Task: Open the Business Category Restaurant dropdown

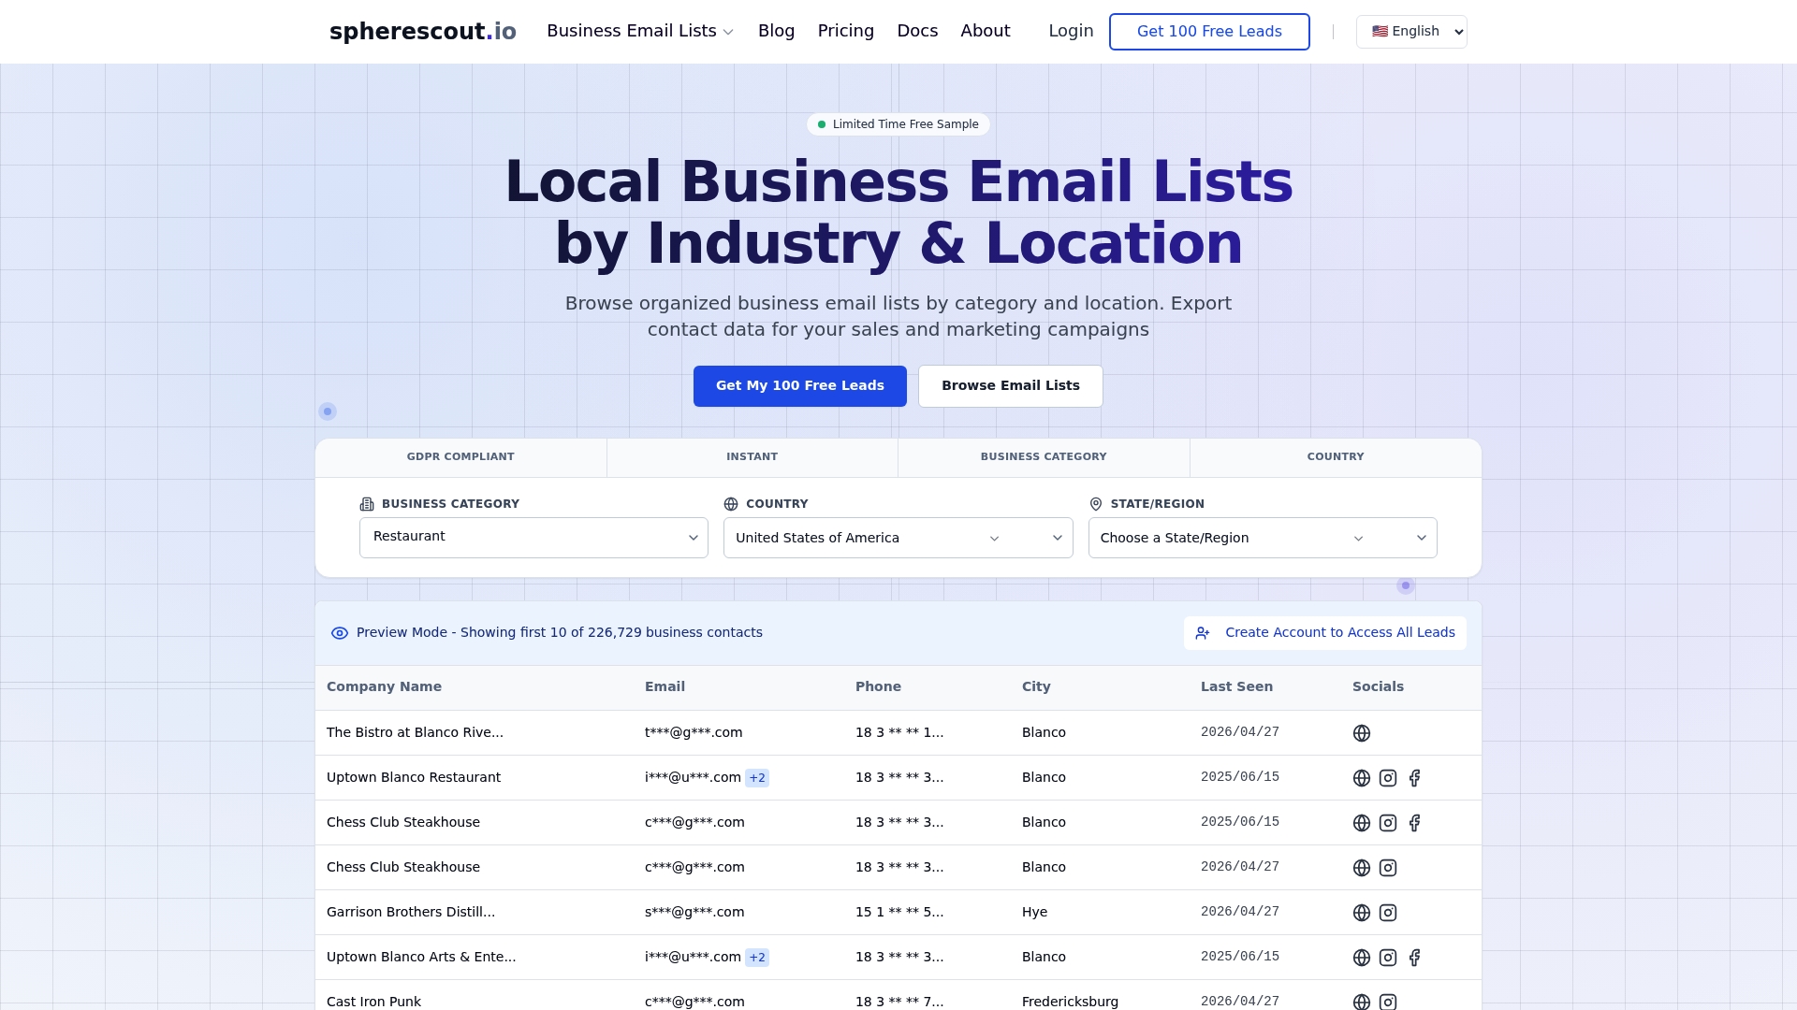Action: click(533, 538)
